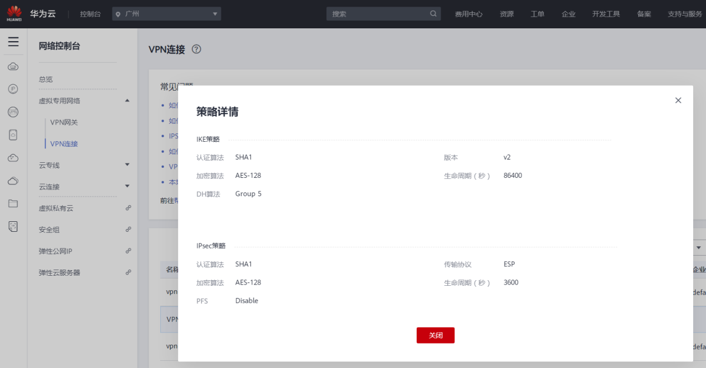Close the 策略详情 dialog with X icon
This screenshot has height=368, width=706.
[678, 101]
